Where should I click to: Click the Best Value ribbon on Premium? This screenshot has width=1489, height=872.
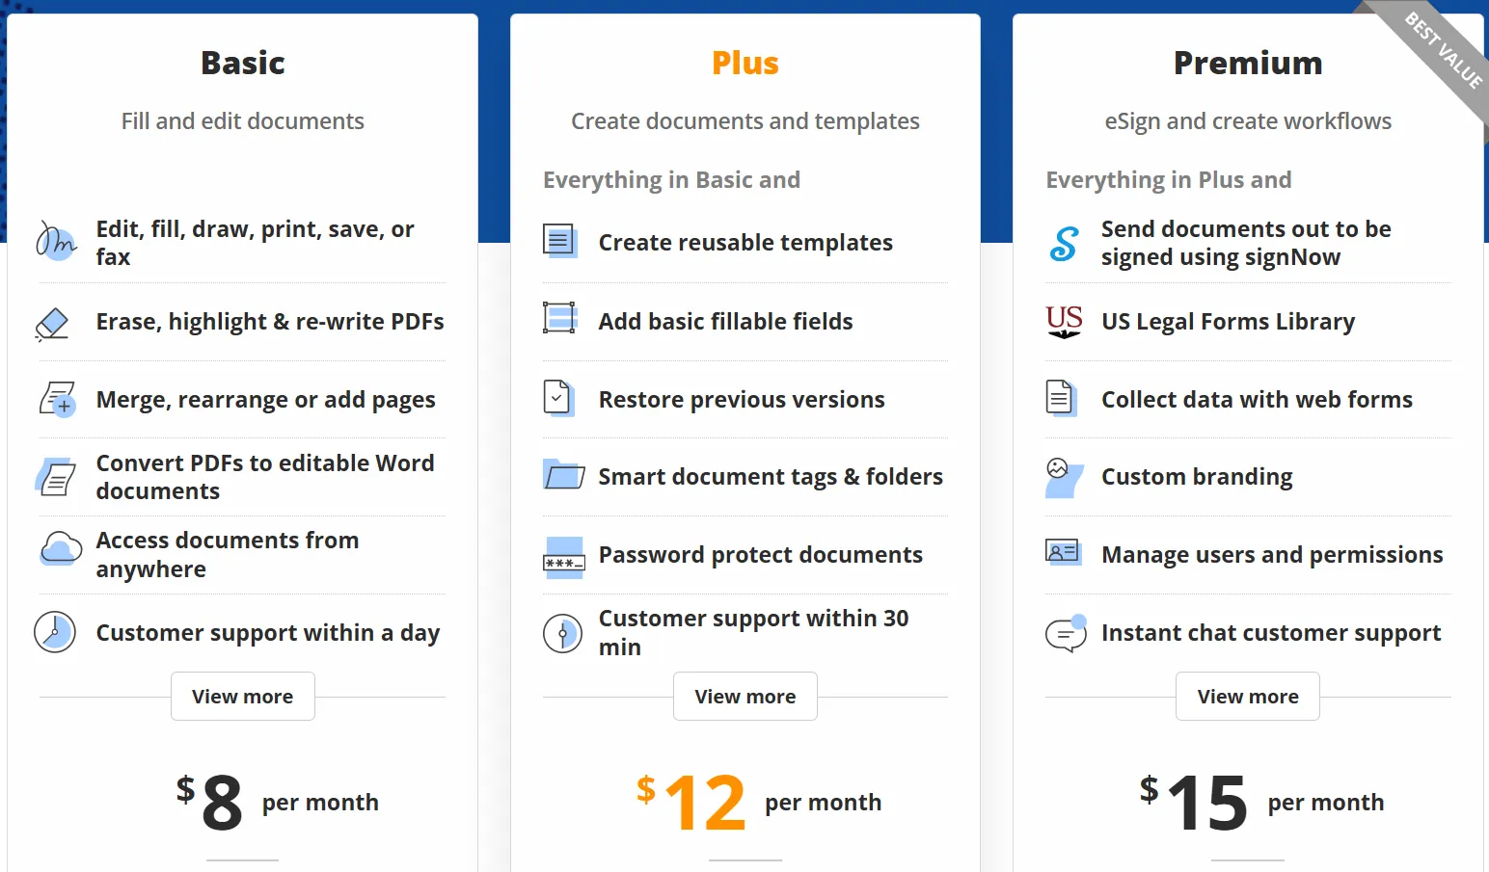pos(1441,50)
